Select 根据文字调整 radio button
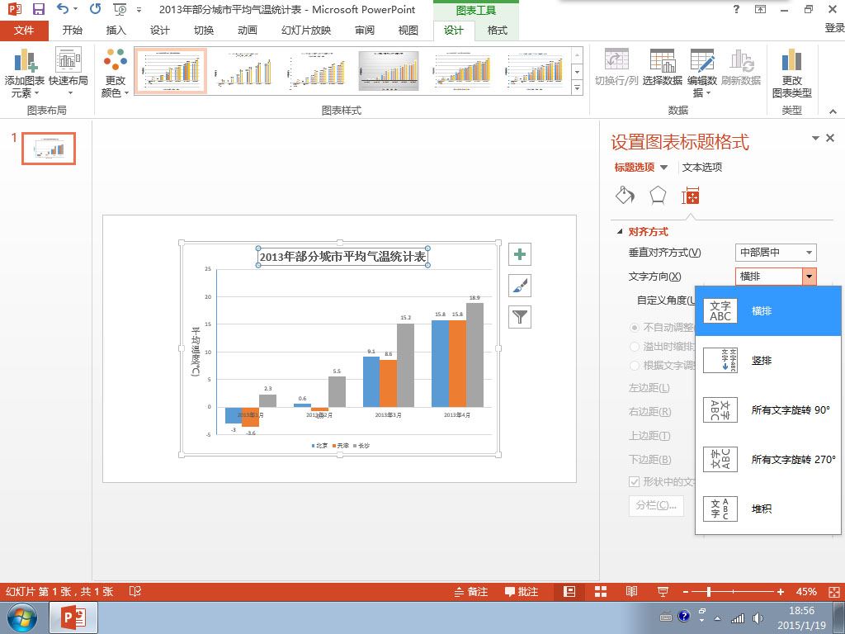The height and width of the screenshot is (634, 845). [x=635, y=366]
